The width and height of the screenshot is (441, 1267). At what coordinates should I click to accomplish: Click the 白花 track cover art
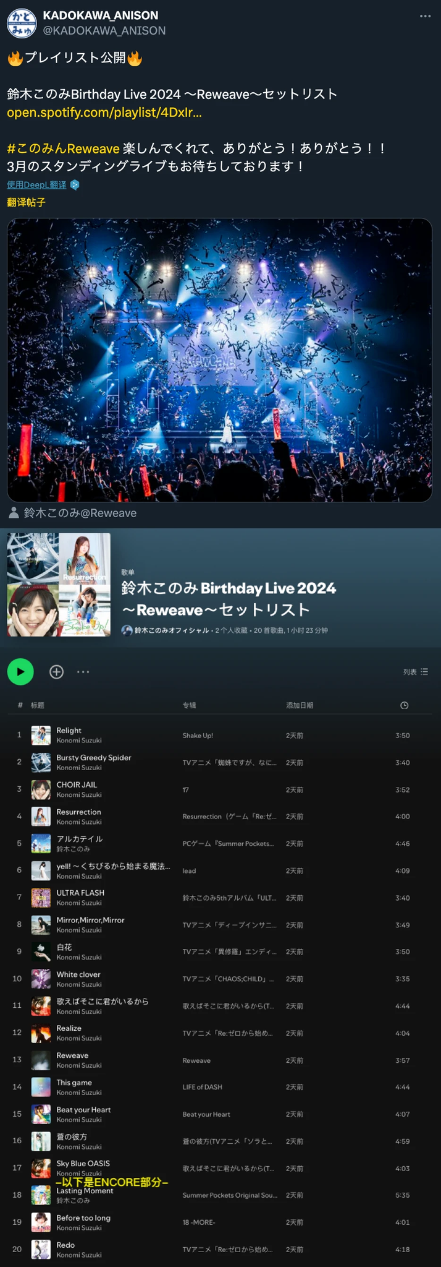click(x=41, y=952)
